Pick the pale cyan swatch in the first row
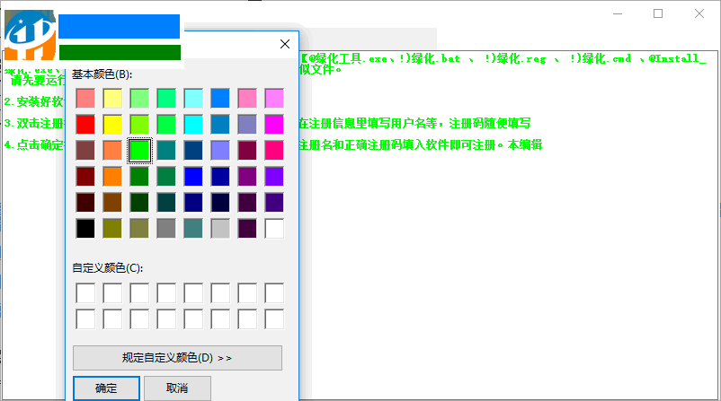This screenshot has width=721, height=401. (193, 99)
